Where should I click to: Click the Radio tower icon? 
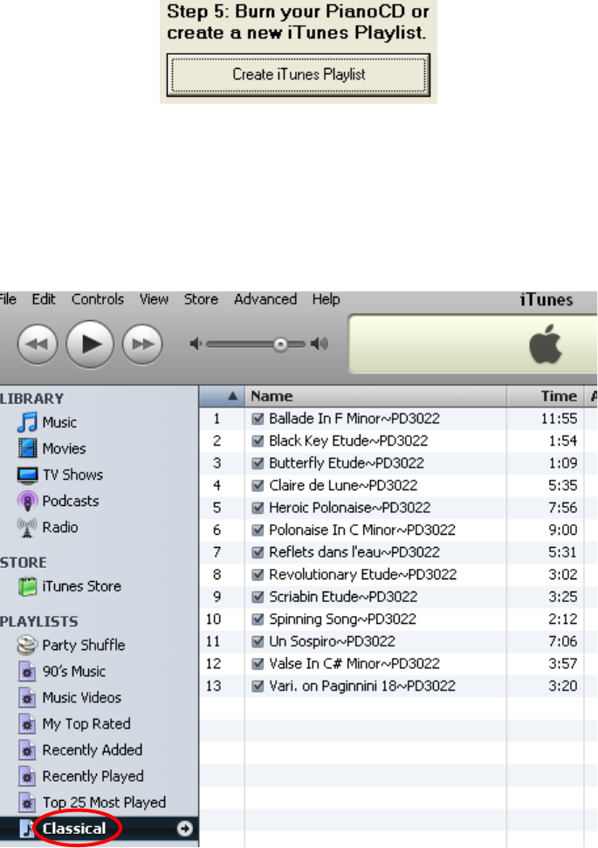pyautogui.click(x=27, y=527)
